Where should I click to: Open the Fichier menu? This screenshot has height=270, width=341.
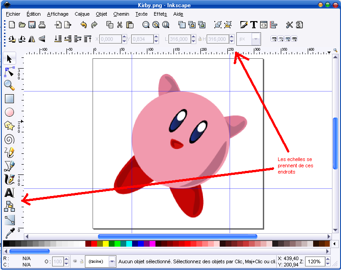[13, 14]
